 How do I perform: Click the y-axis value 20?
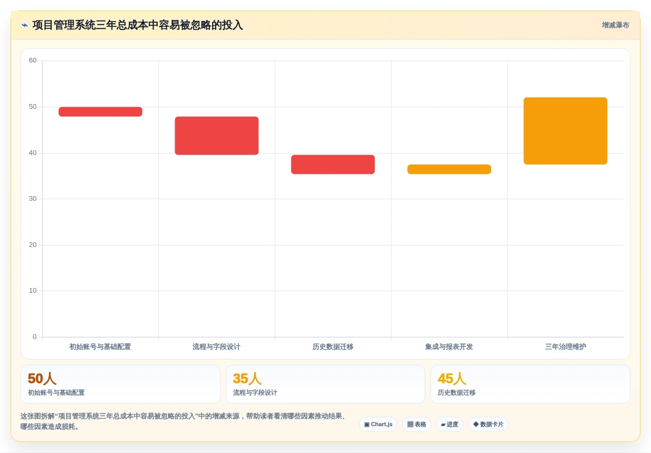click(33, 245)
